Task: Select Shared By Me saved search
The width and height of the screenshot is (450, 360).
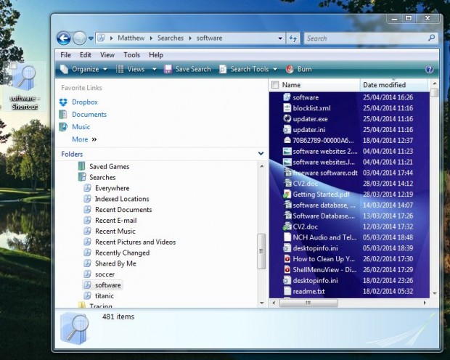Action: pos(115,263)
